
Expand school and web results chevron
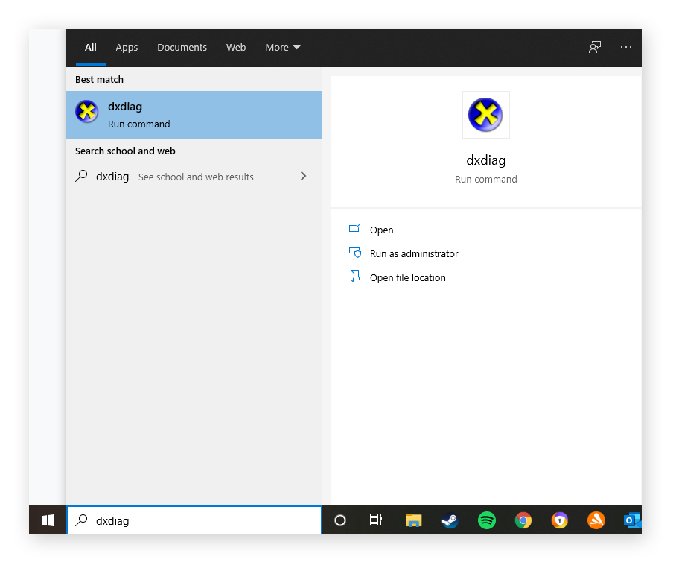(303, 176)
